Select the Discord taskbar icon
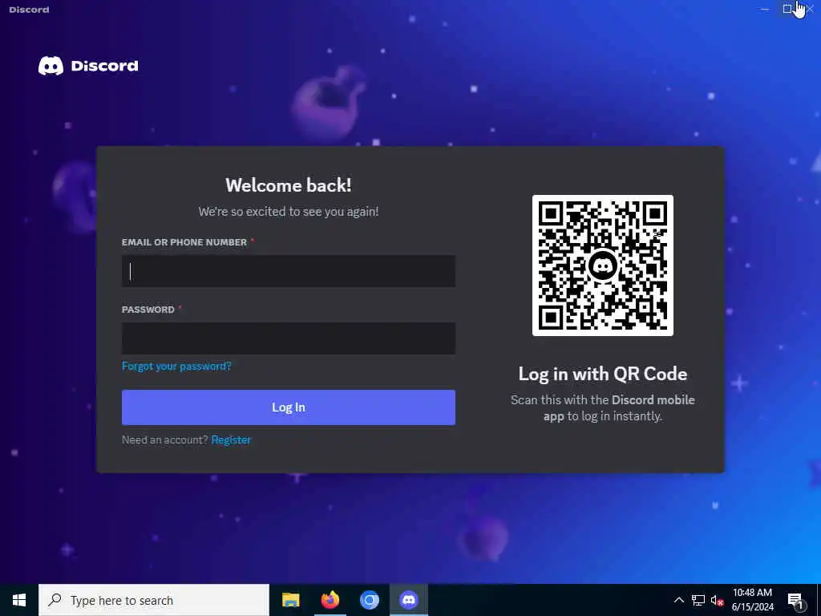The height and width of the screenshot is (616, 821). pyautogui.click(x=408, y=600)
